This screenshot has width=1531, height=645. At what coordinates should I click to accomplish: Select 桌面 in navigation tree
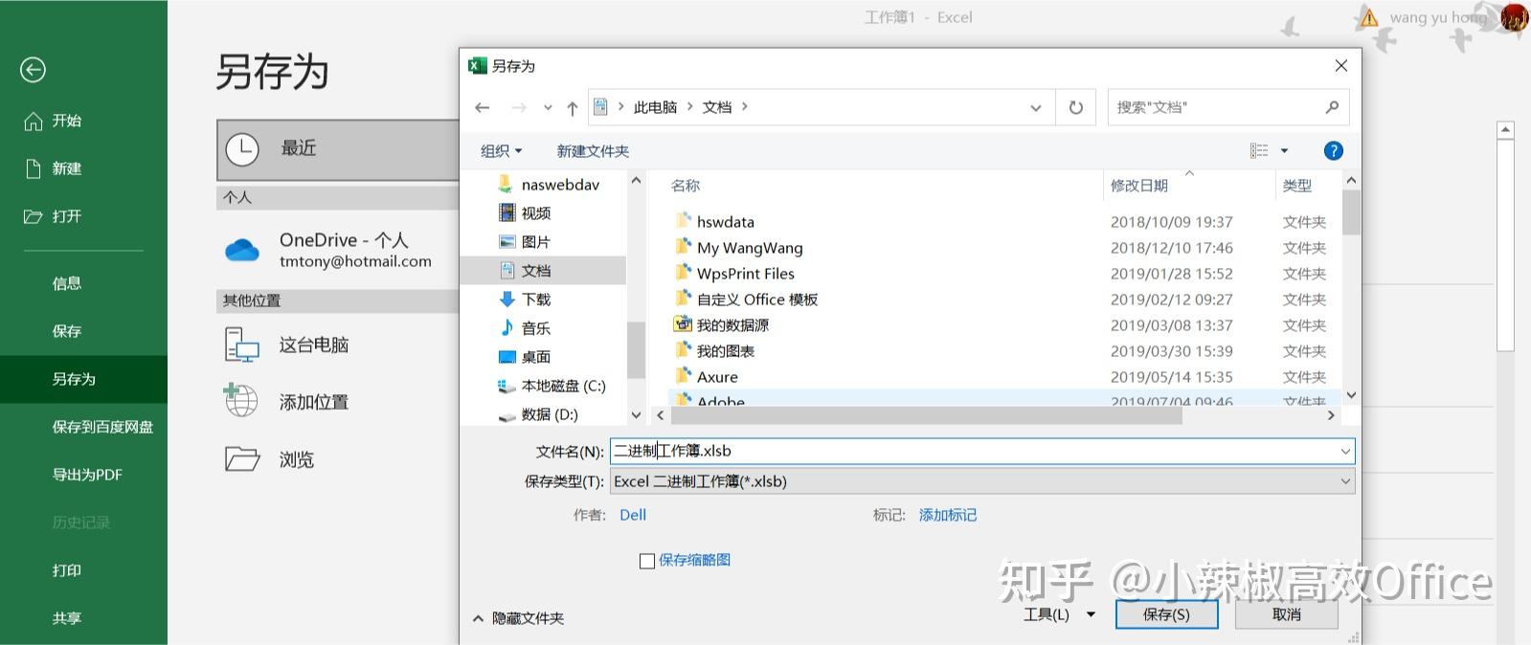535,357
